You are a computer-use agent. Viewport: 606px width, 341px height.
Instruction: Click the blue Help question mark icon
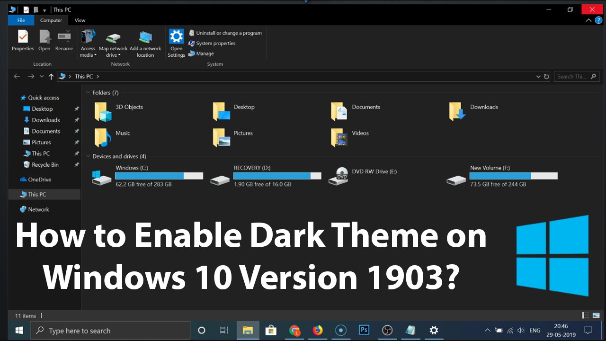click(598, 20)
